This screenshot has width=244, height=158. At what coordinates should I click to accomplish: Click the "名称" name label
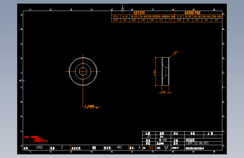[x=176, y=140]
